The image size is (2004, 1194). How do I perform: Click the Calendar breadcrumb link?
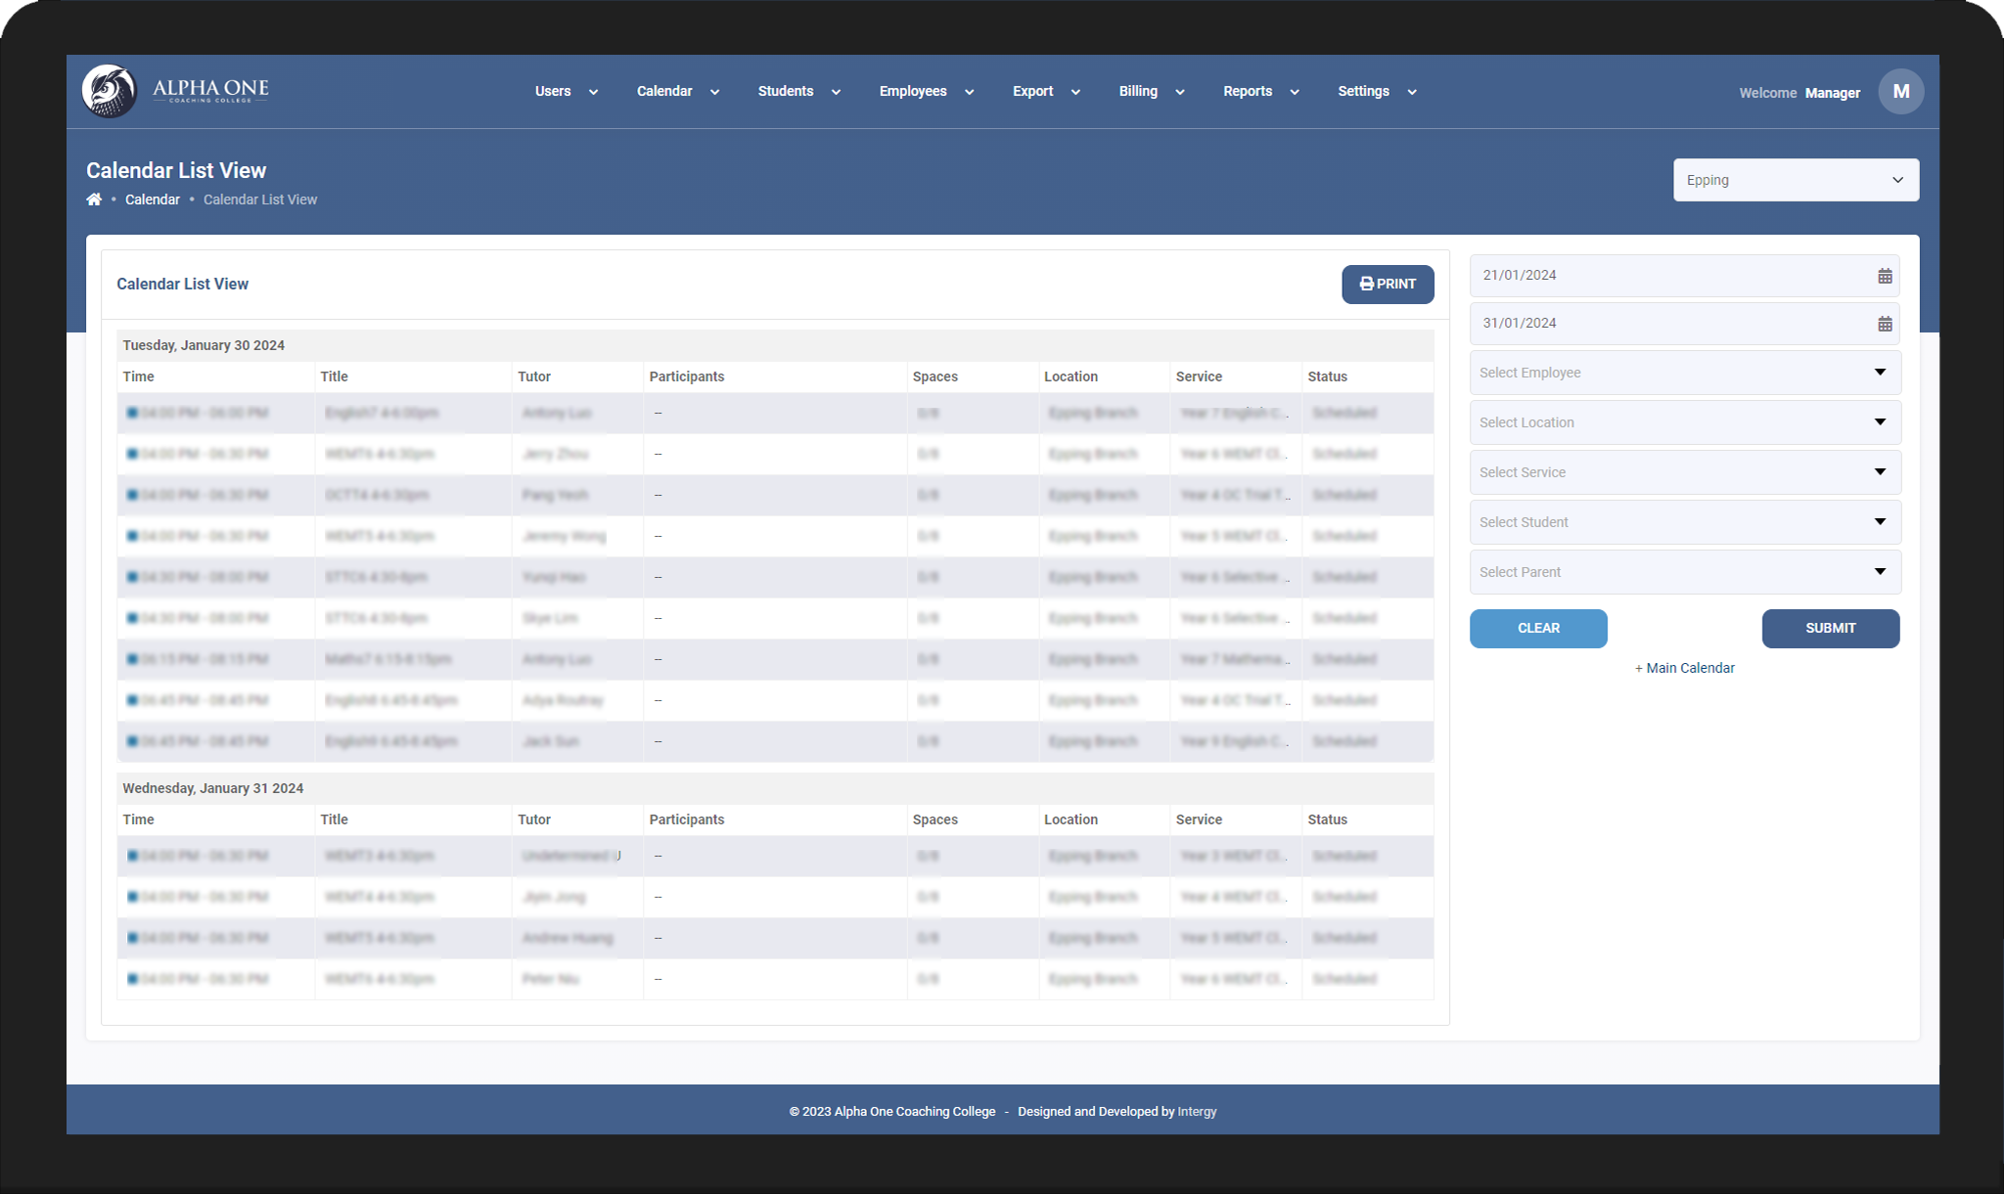[153, 199]
